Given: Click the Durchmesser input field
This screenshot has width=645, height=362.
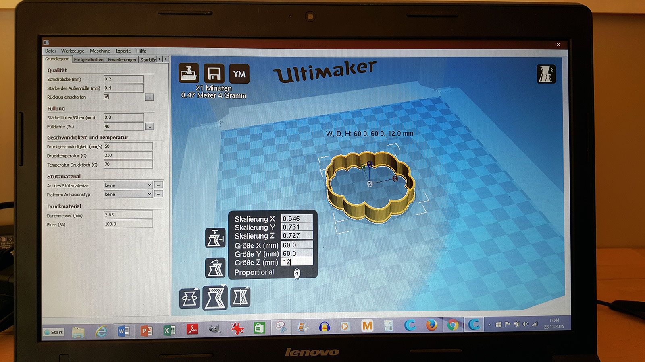Looking at the screenshot, I should tap(128, 215).
